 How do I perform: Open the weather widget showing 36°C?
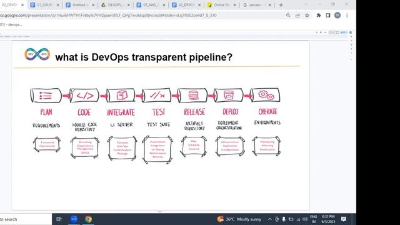click(239, 219)
